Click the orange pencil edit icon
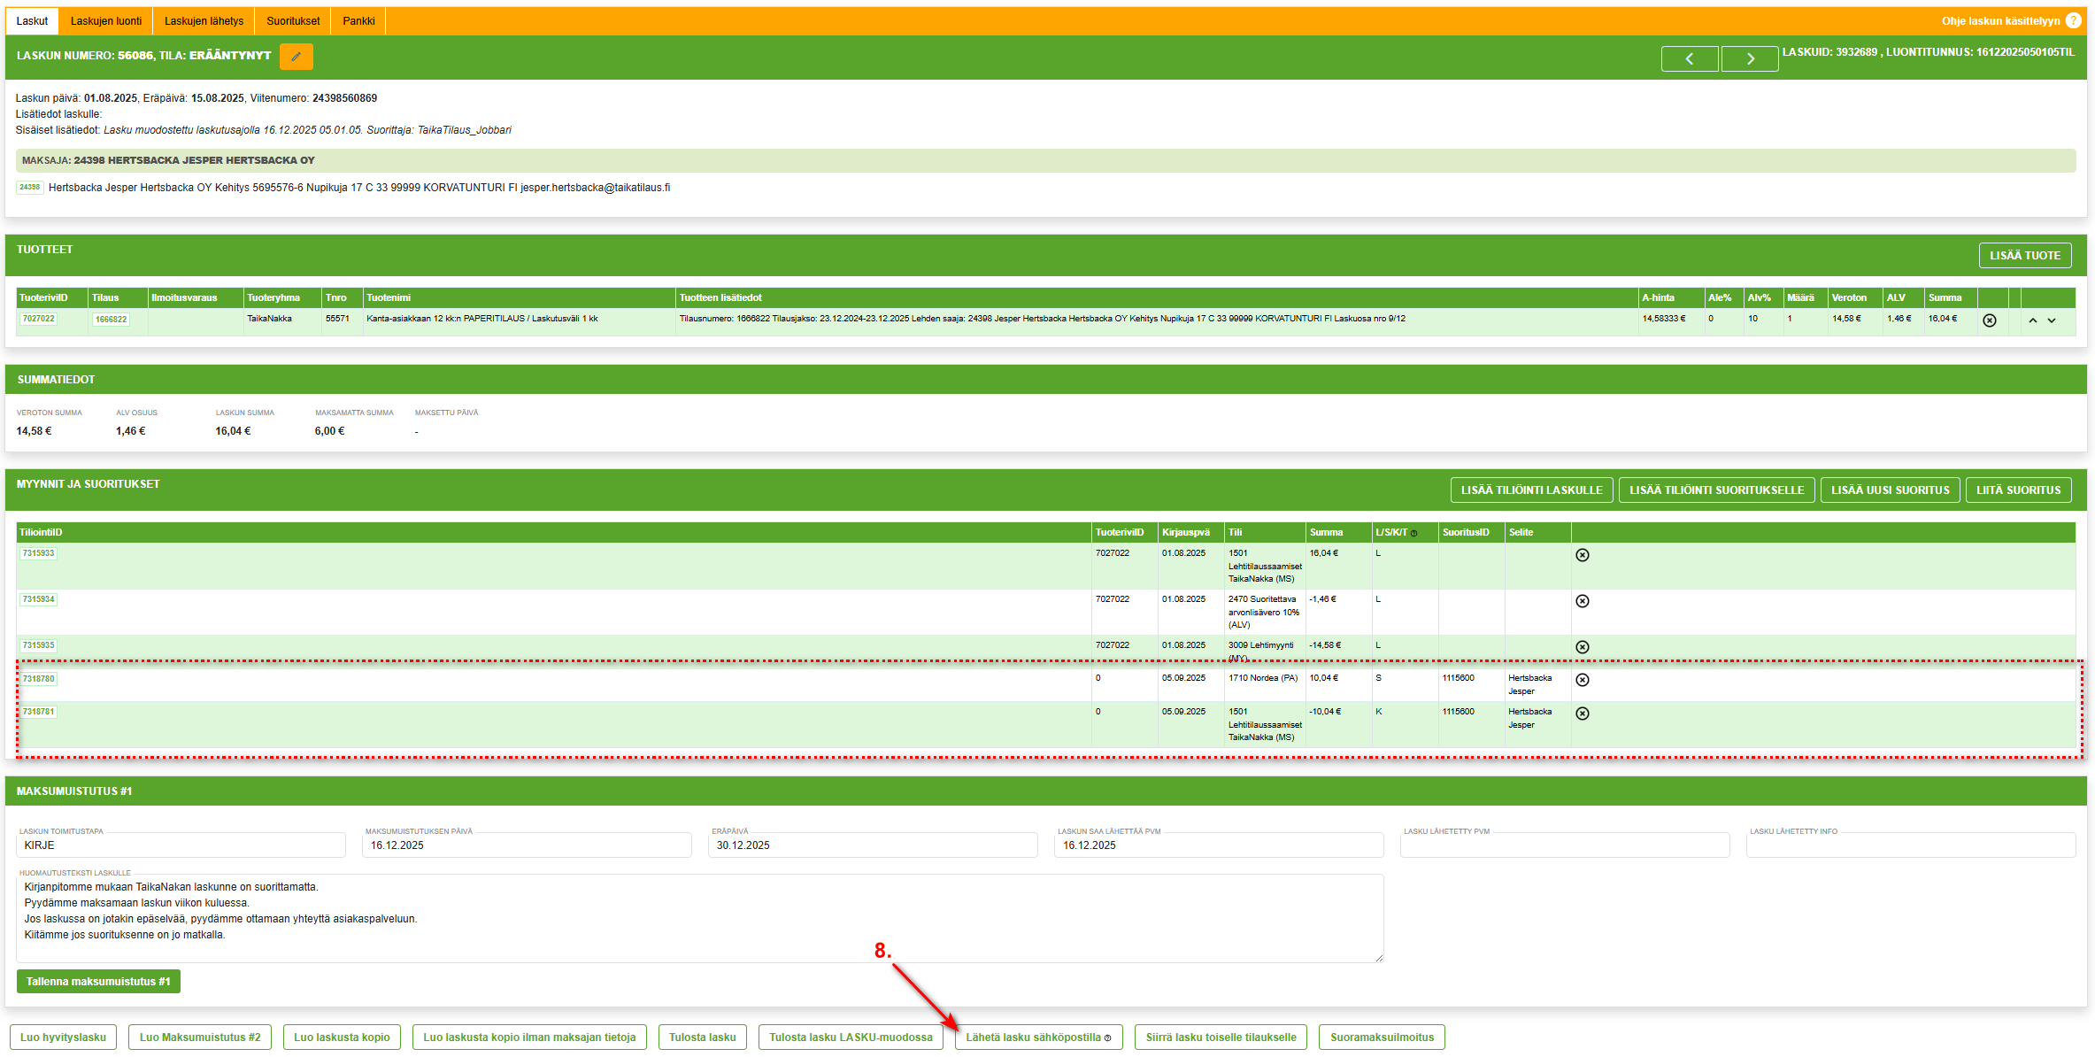Image resolution: width=2095 pixels, height=1057 pixels. click(x=296, y=57)
